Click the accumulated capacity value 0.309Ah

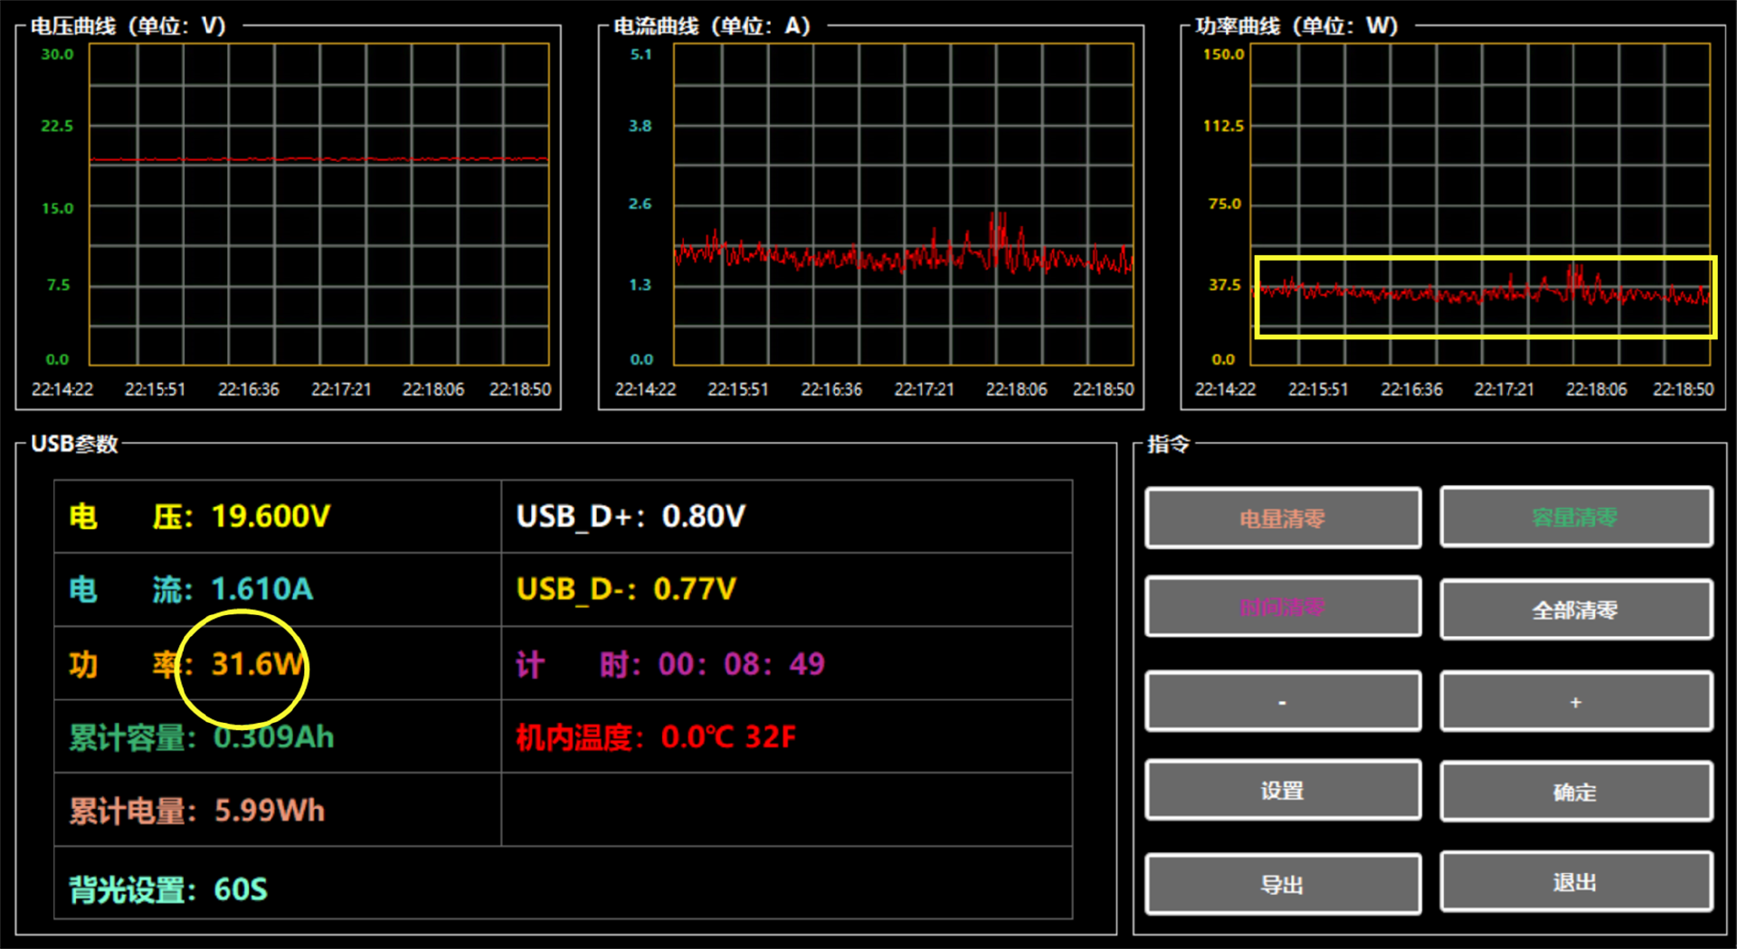tap(274, 737)
